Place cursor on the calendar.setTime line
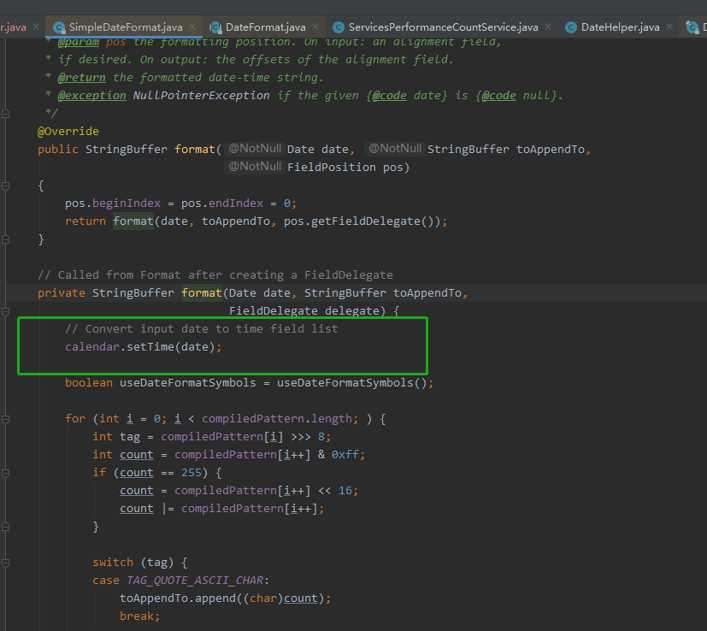This screenshot has height=631, width=707. pyautogui.click(x=144, y=346)
